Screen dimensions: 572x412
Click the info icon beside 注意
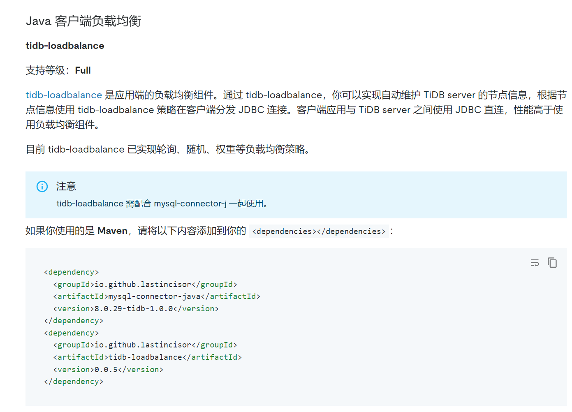(42, 186)
